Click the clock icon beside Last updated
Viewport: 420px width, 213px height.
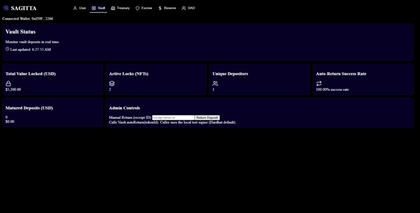[7, 49]
